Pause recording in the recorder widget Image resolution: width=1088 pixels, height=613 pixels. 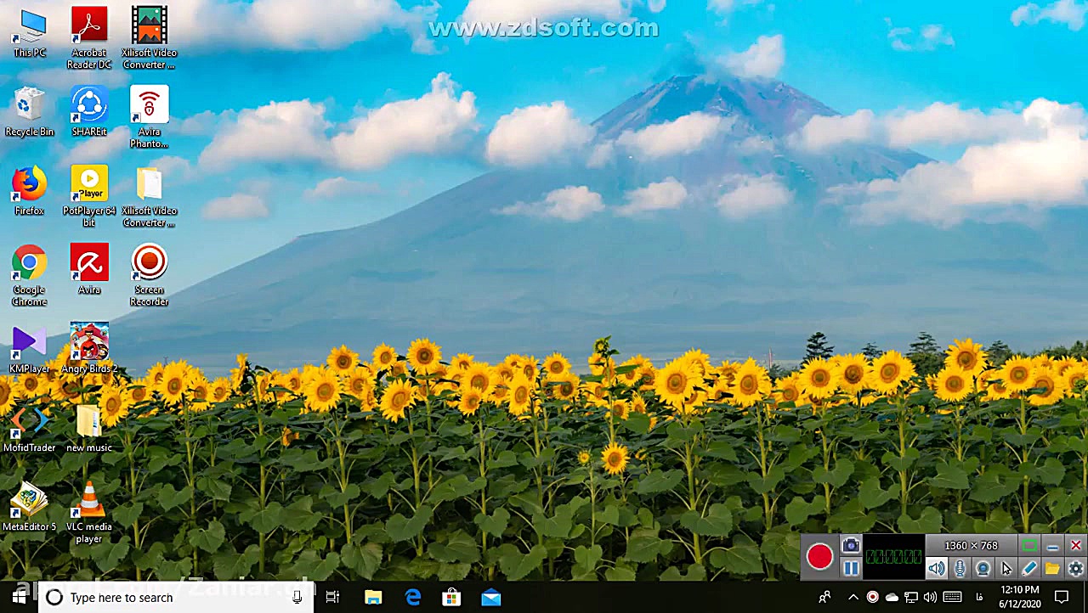point(851,569)
